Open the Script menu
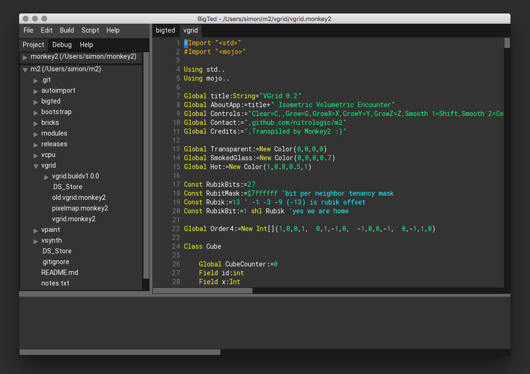This screenshot has width=530, height=374. click(x=90, y=30)
